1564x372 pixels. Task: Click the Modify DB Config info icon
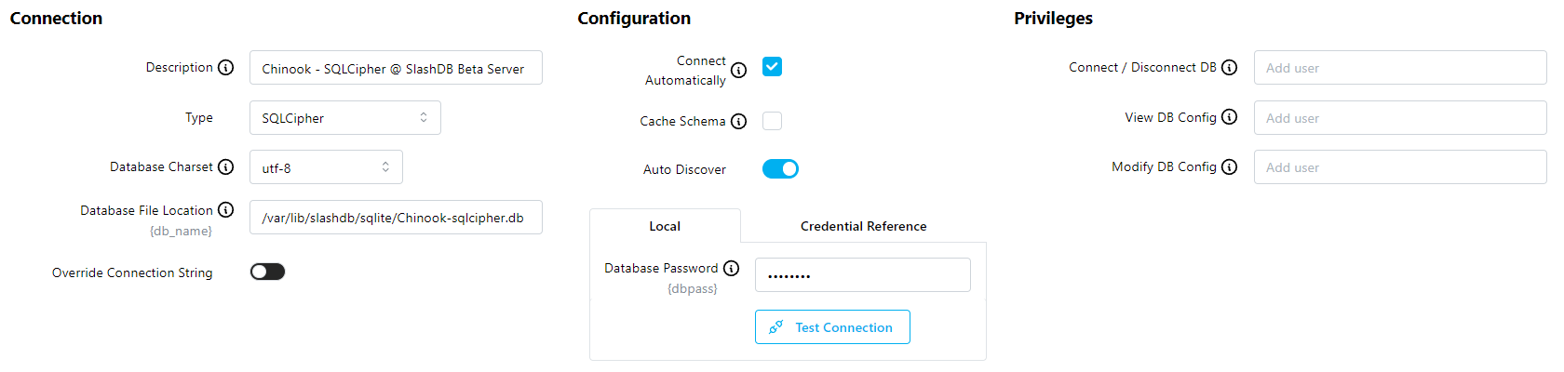(x=1229, y=167)
